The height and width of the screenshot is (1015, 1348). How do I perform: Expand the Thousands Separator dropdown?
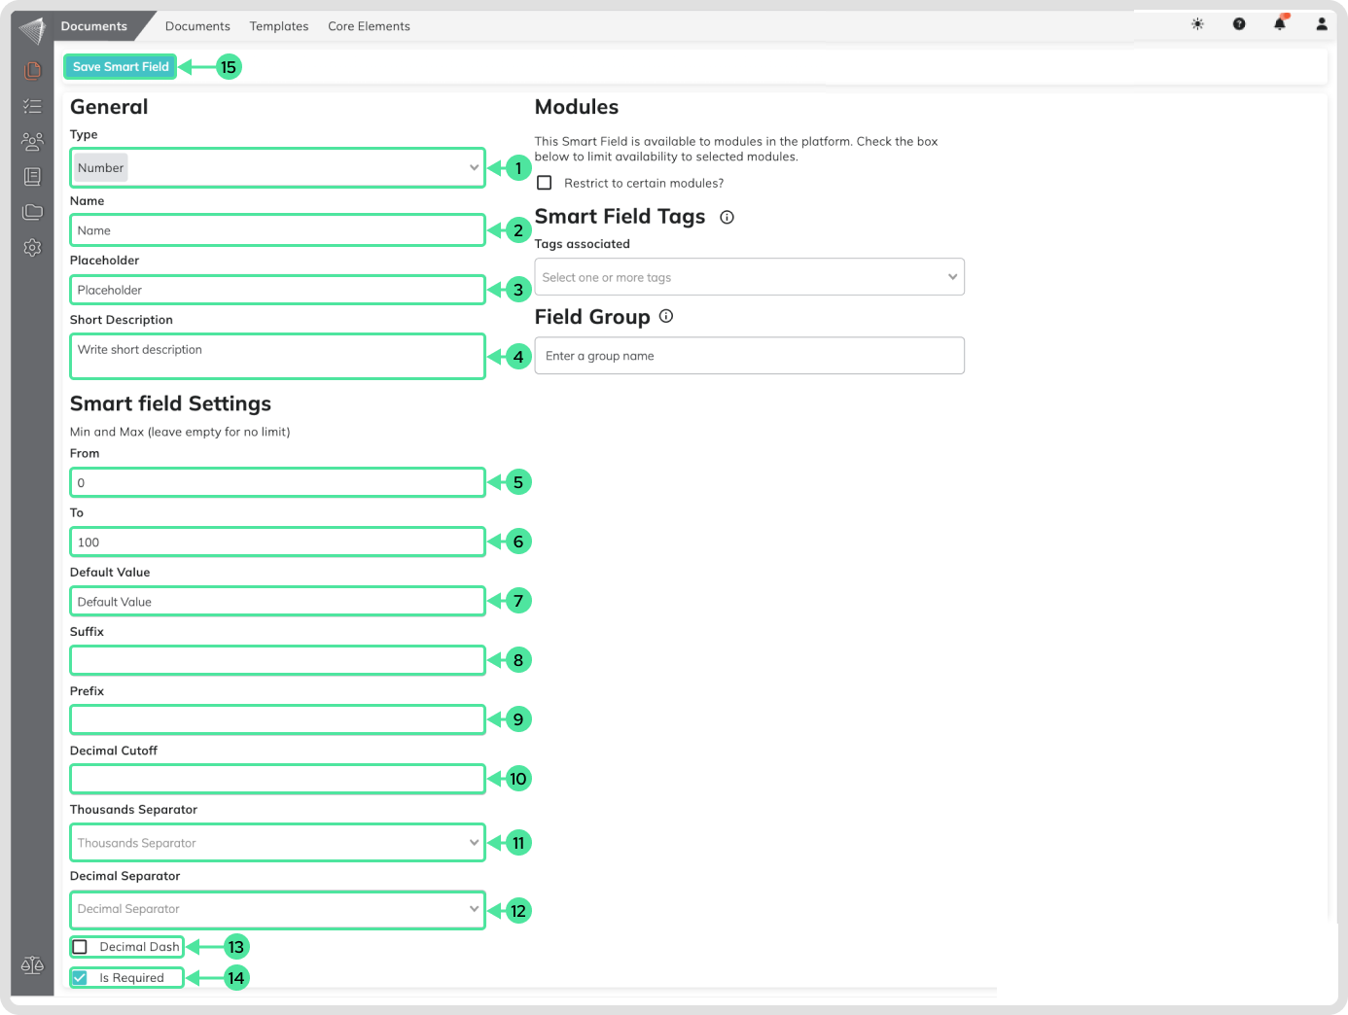coord(277,843)
